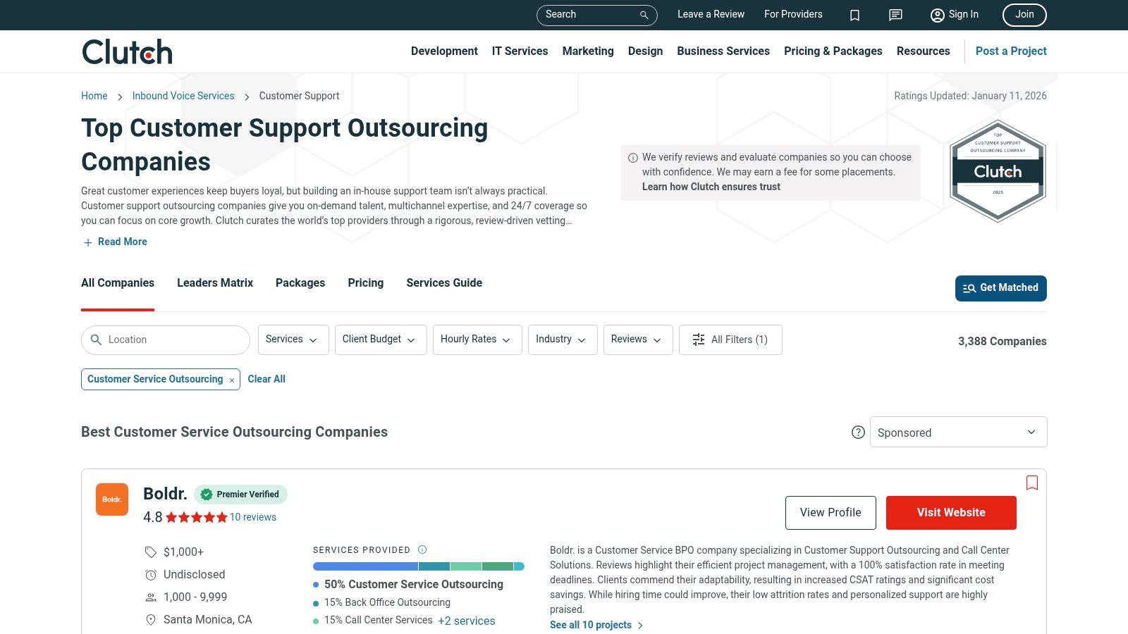Click the "3,388 Companies" count text
This screenshot has width=1128, height=634.
pos(1003,341)
